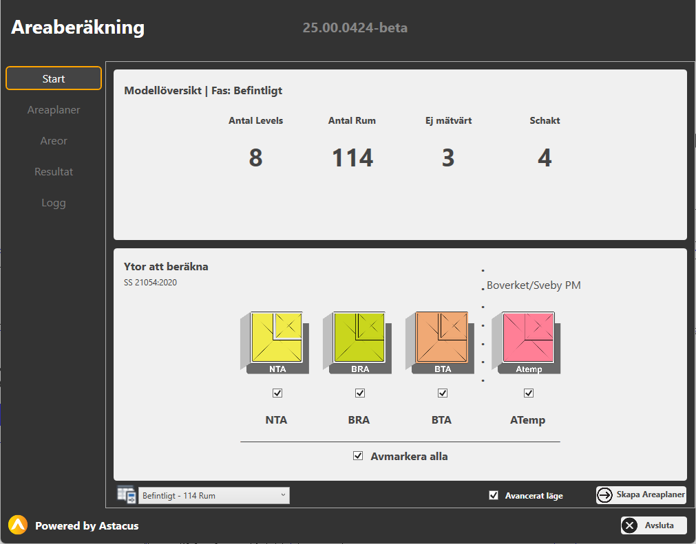Viewport: 696px width, 544px height.
Task: Switch to the Areaplaner tab
Action: [x=54, y=109]
